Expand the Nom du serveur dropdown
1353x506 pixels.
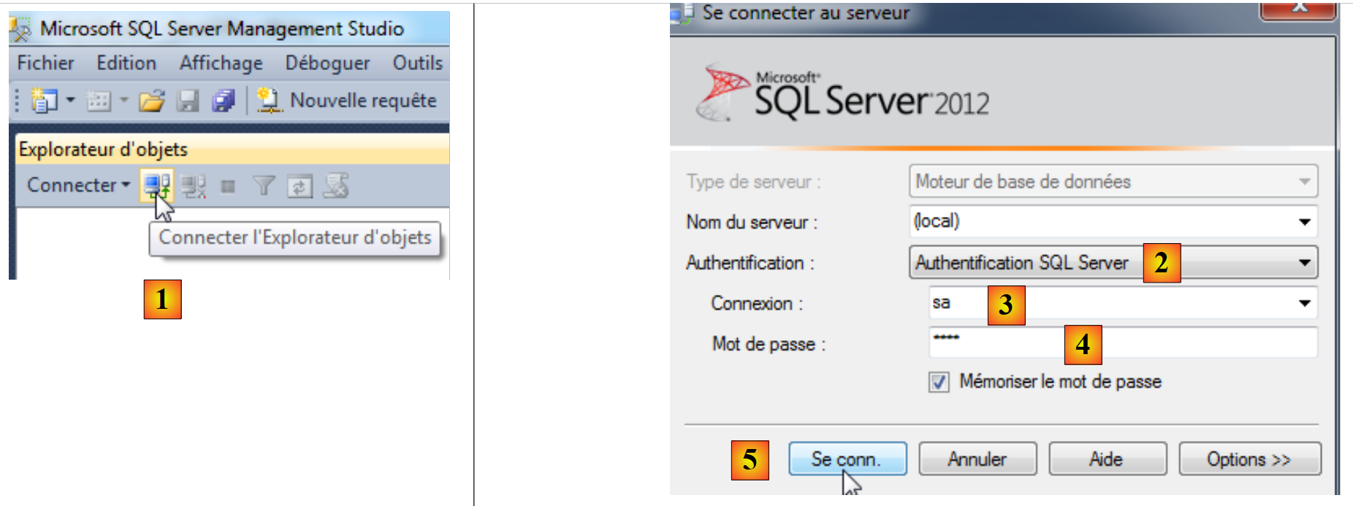tap(1304, 222)
